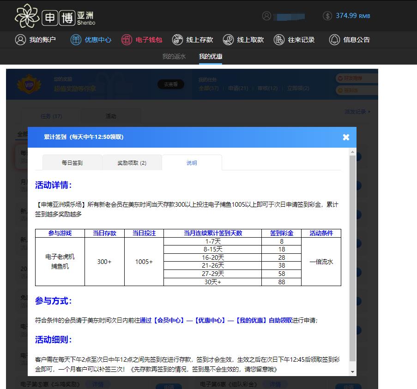Click the 电子老虎机 捕鱼机 cell
Viewport: 417px width, 389px height.
coord(60,262)
